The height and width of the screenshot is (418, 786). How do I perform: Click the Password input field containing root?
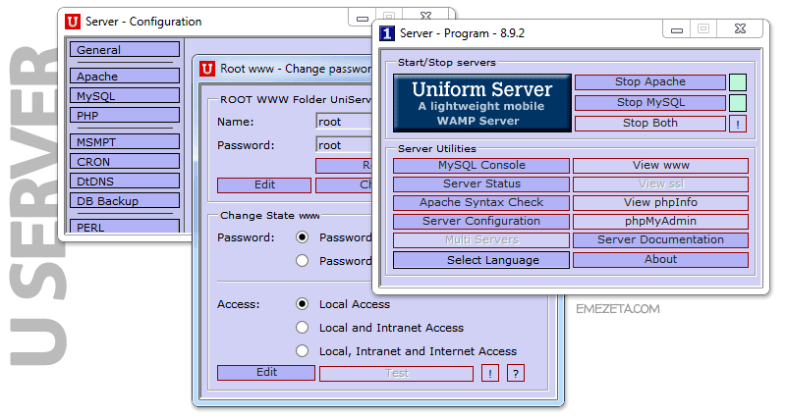pos(344,145)
